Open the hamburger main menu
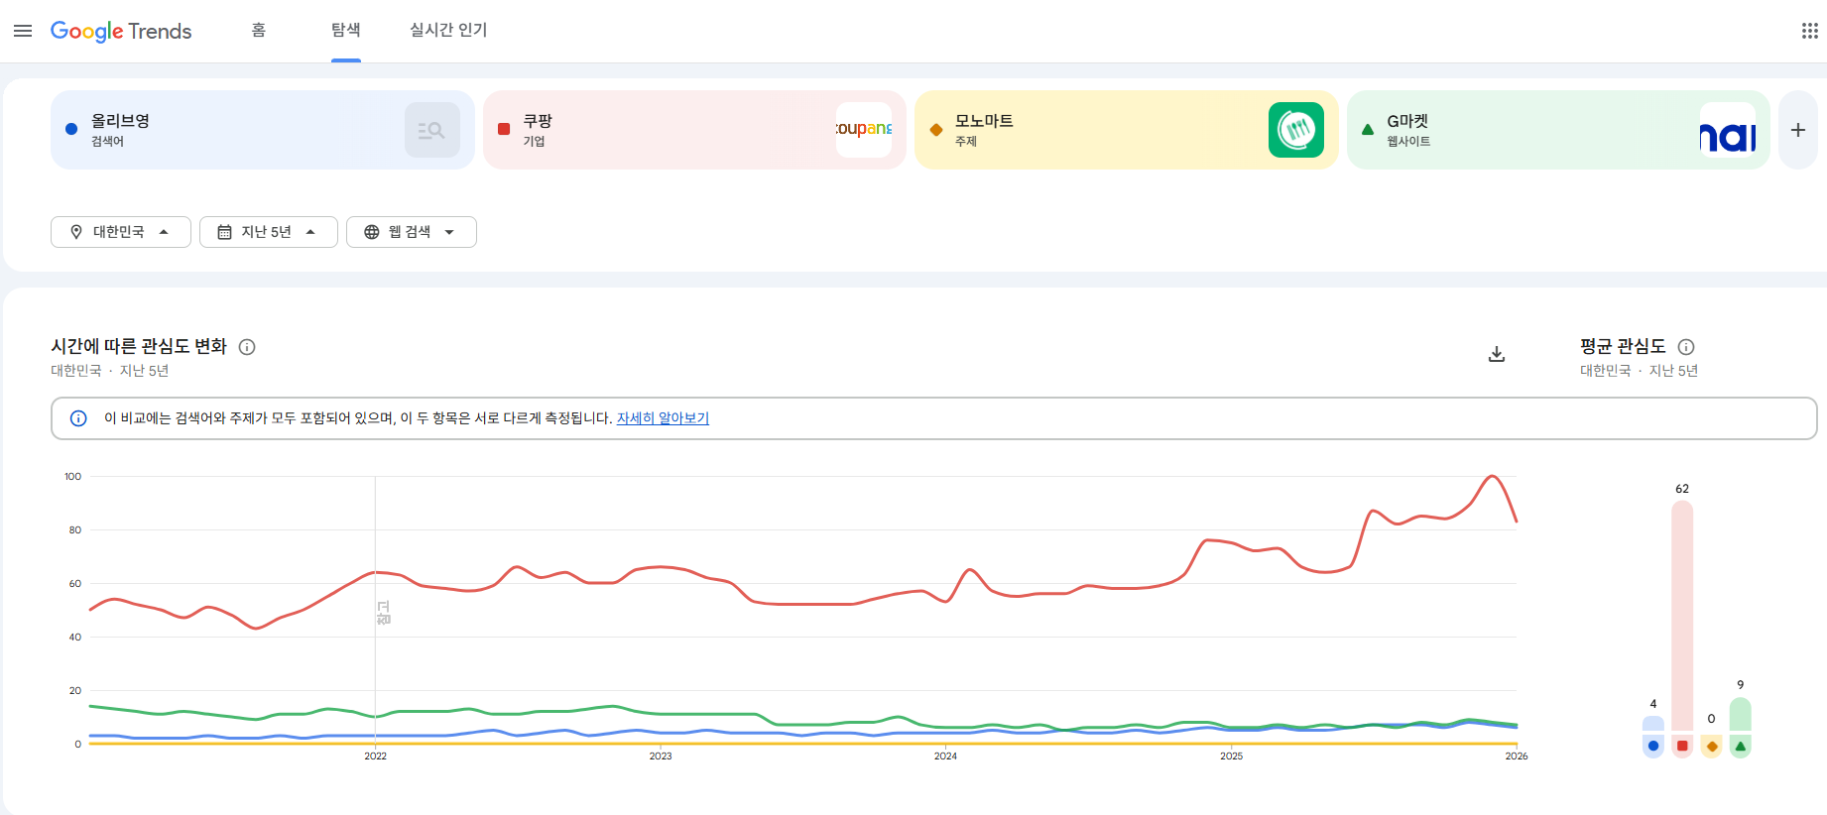 [23, 31]
